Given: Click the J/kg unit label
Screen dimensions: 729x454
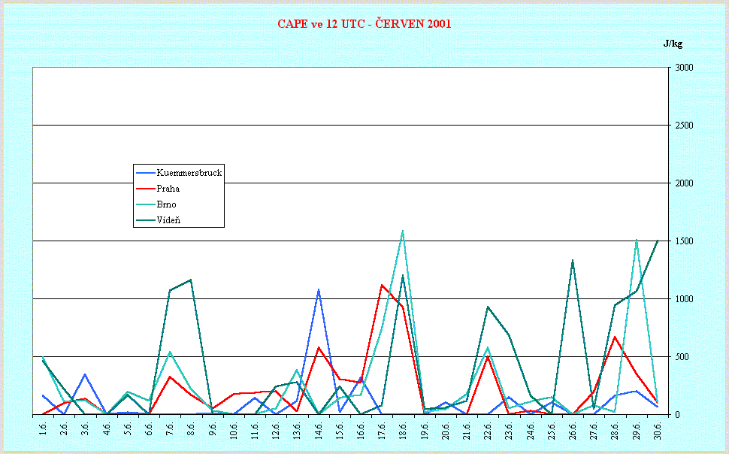Looking at the screenshot, I should 673,43.
